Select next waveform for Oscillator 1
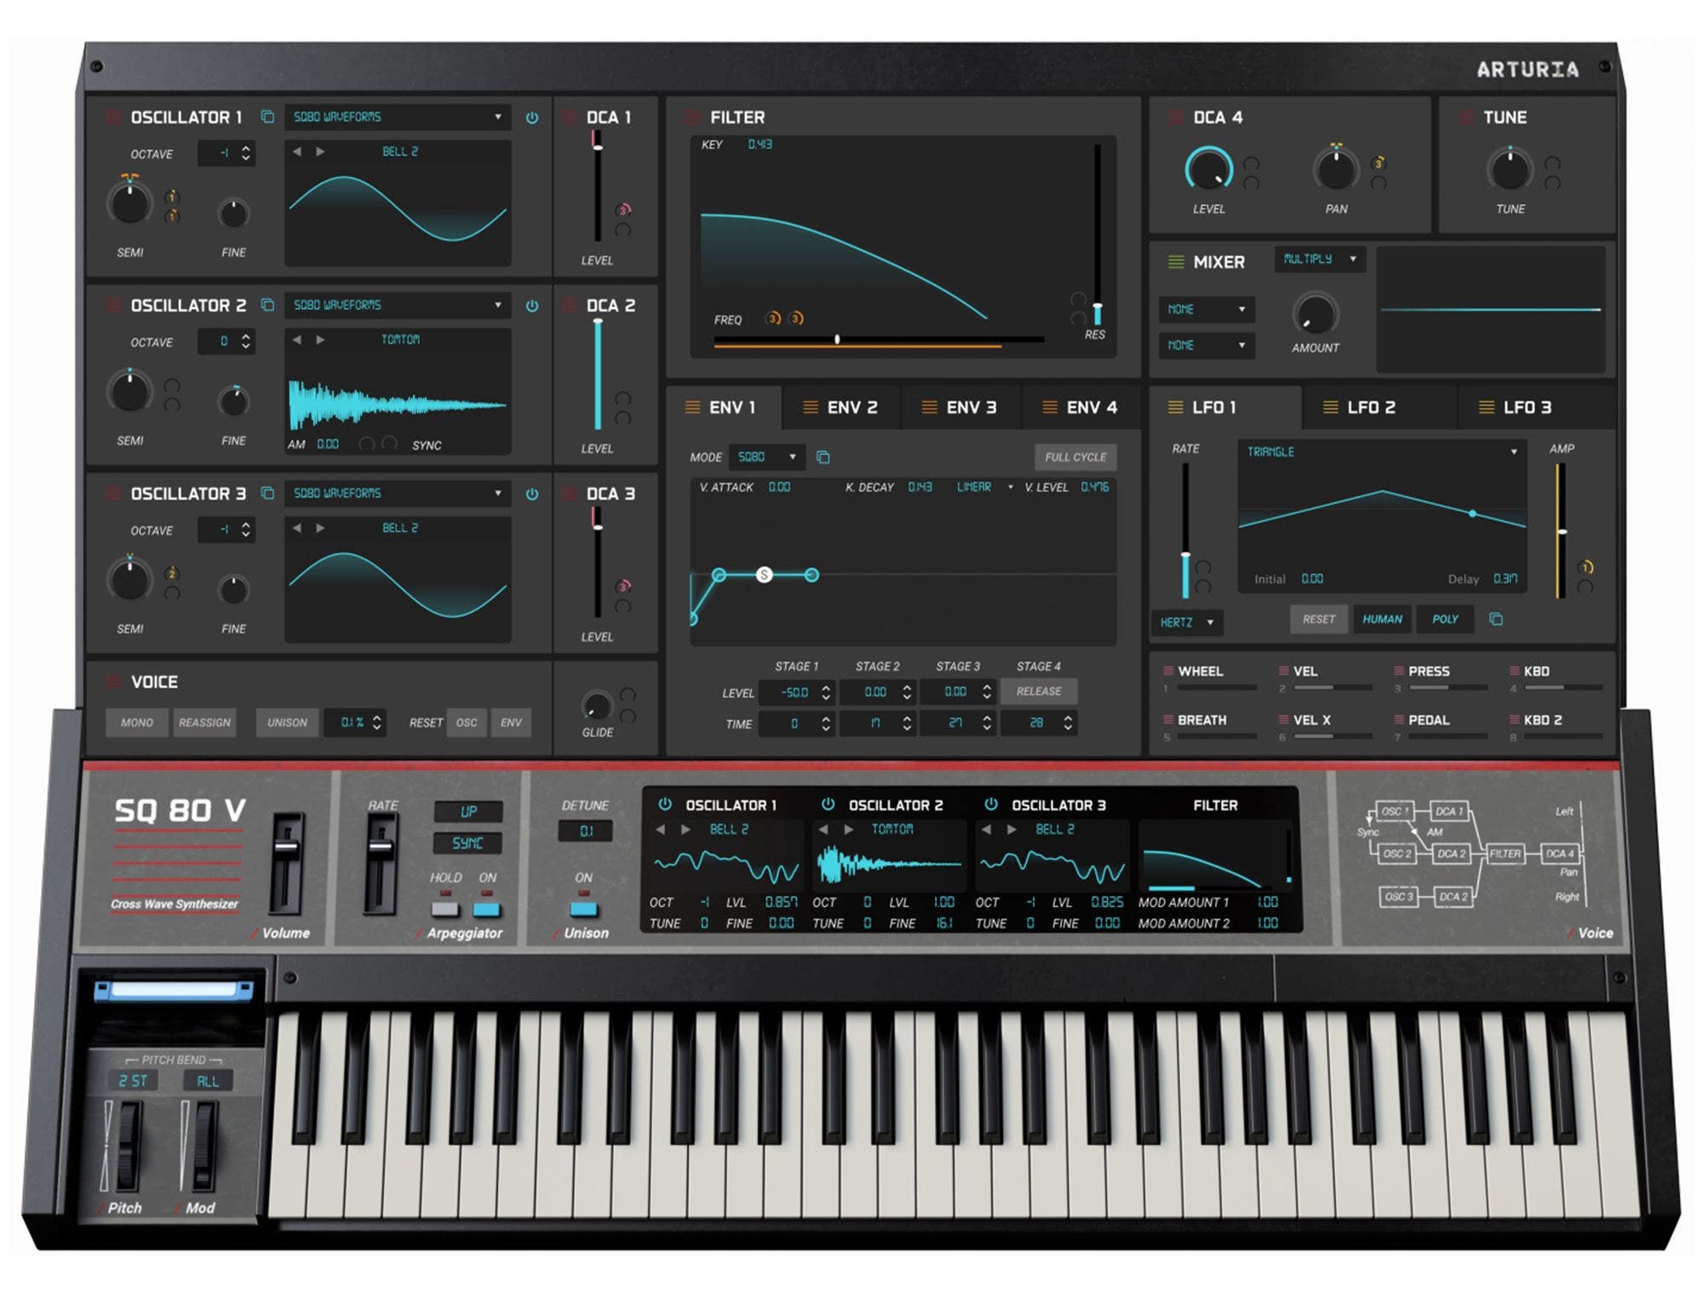1703x1293 pixels. 320,152
